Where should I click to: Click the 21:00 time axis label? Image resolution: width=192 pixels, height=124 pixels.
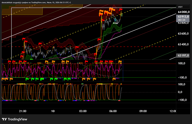pyautogui.click(x=23, y=111)
